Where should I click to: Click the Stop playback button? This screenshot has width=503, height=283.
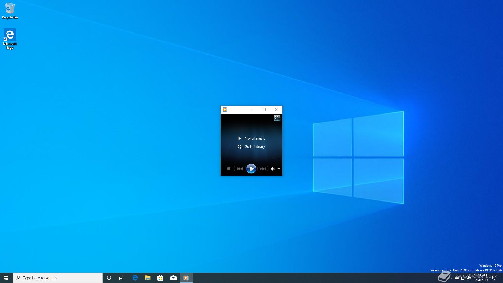(x=229, y=169)
